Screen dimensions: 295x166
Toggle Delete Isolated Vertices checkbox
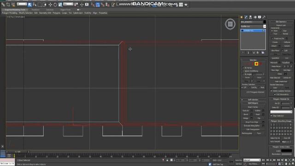tap(271, 91)
